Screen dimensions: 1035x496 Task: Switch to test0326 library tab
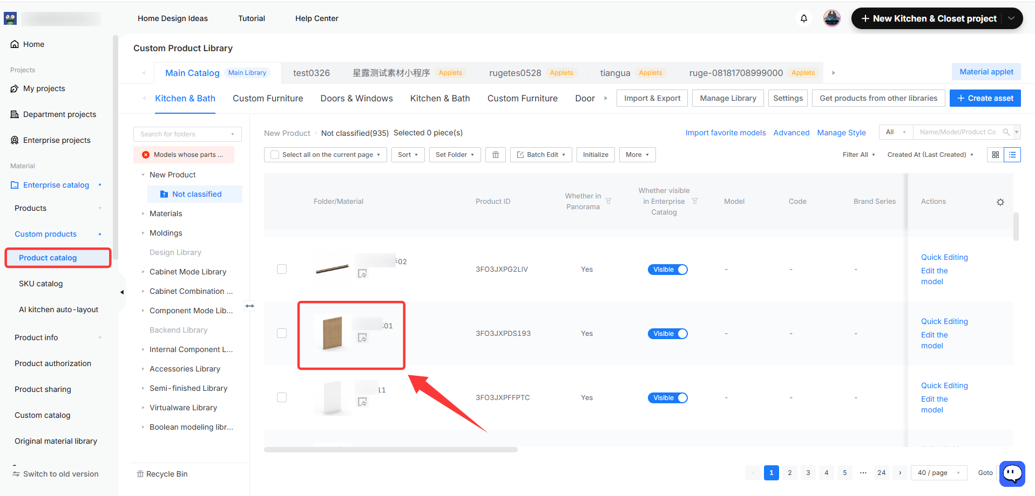click(312, 73)
